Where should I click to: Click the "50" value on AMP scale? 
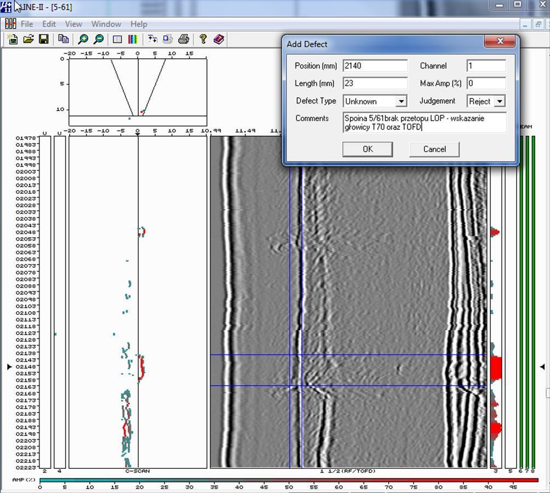tap(288, 487)
